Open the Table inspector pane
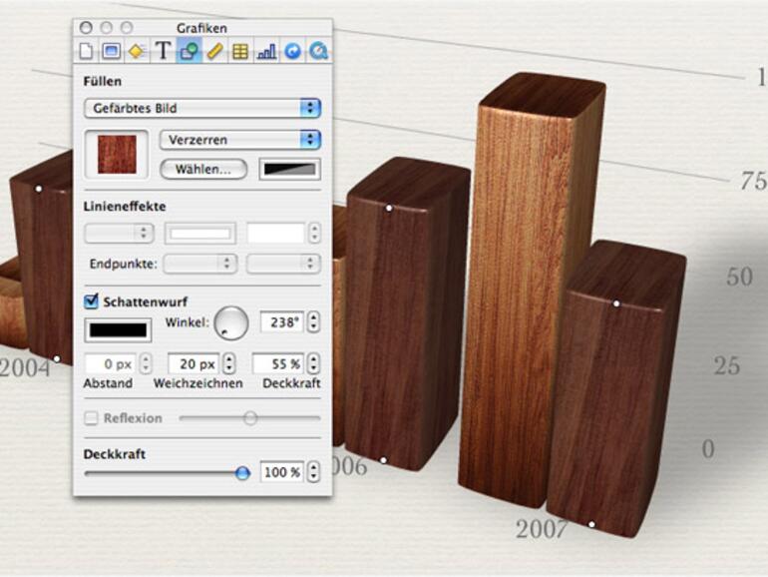The width and height of the screenshot is (768, 577). pos(240,51)
